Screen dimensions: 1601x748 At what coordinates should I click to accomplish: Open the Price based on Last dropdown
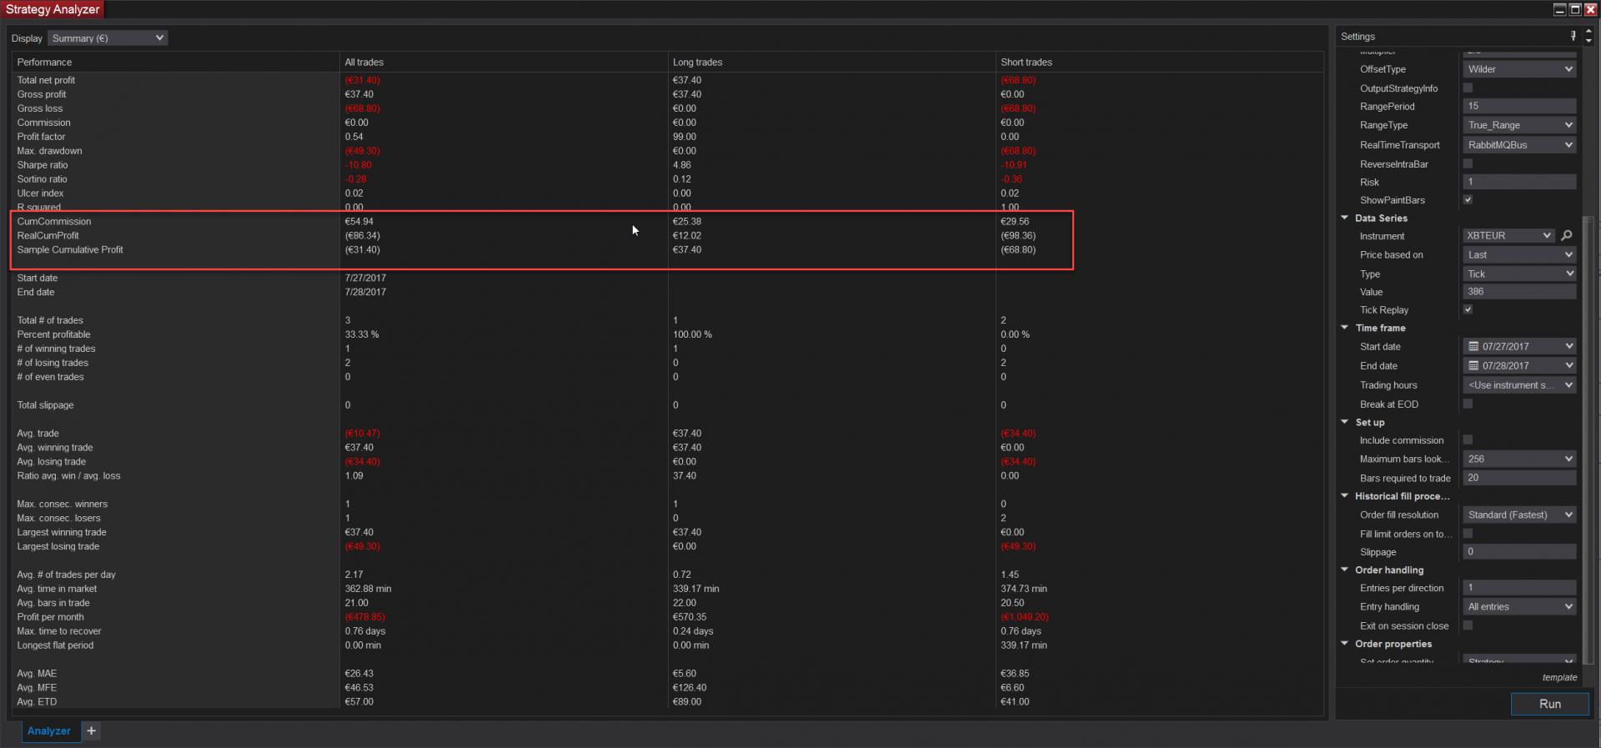(1520, 255)
